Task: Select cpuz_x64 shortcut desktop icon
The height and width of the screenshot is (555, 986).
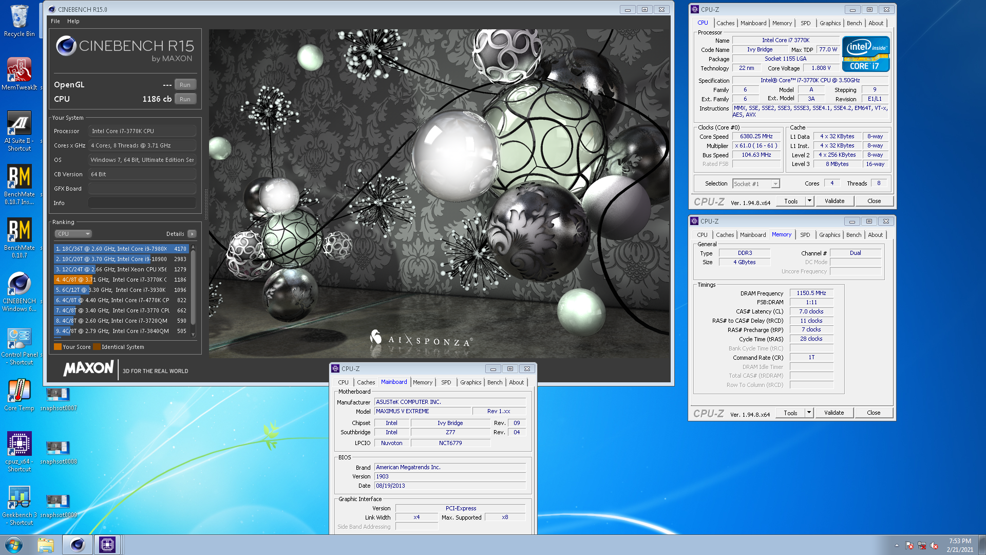Action: tap(19, 452)
